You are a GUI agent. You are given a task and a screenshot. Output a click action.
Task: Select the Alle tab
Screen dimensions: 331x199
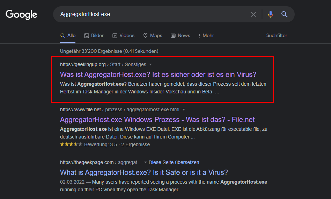[68, 36]
